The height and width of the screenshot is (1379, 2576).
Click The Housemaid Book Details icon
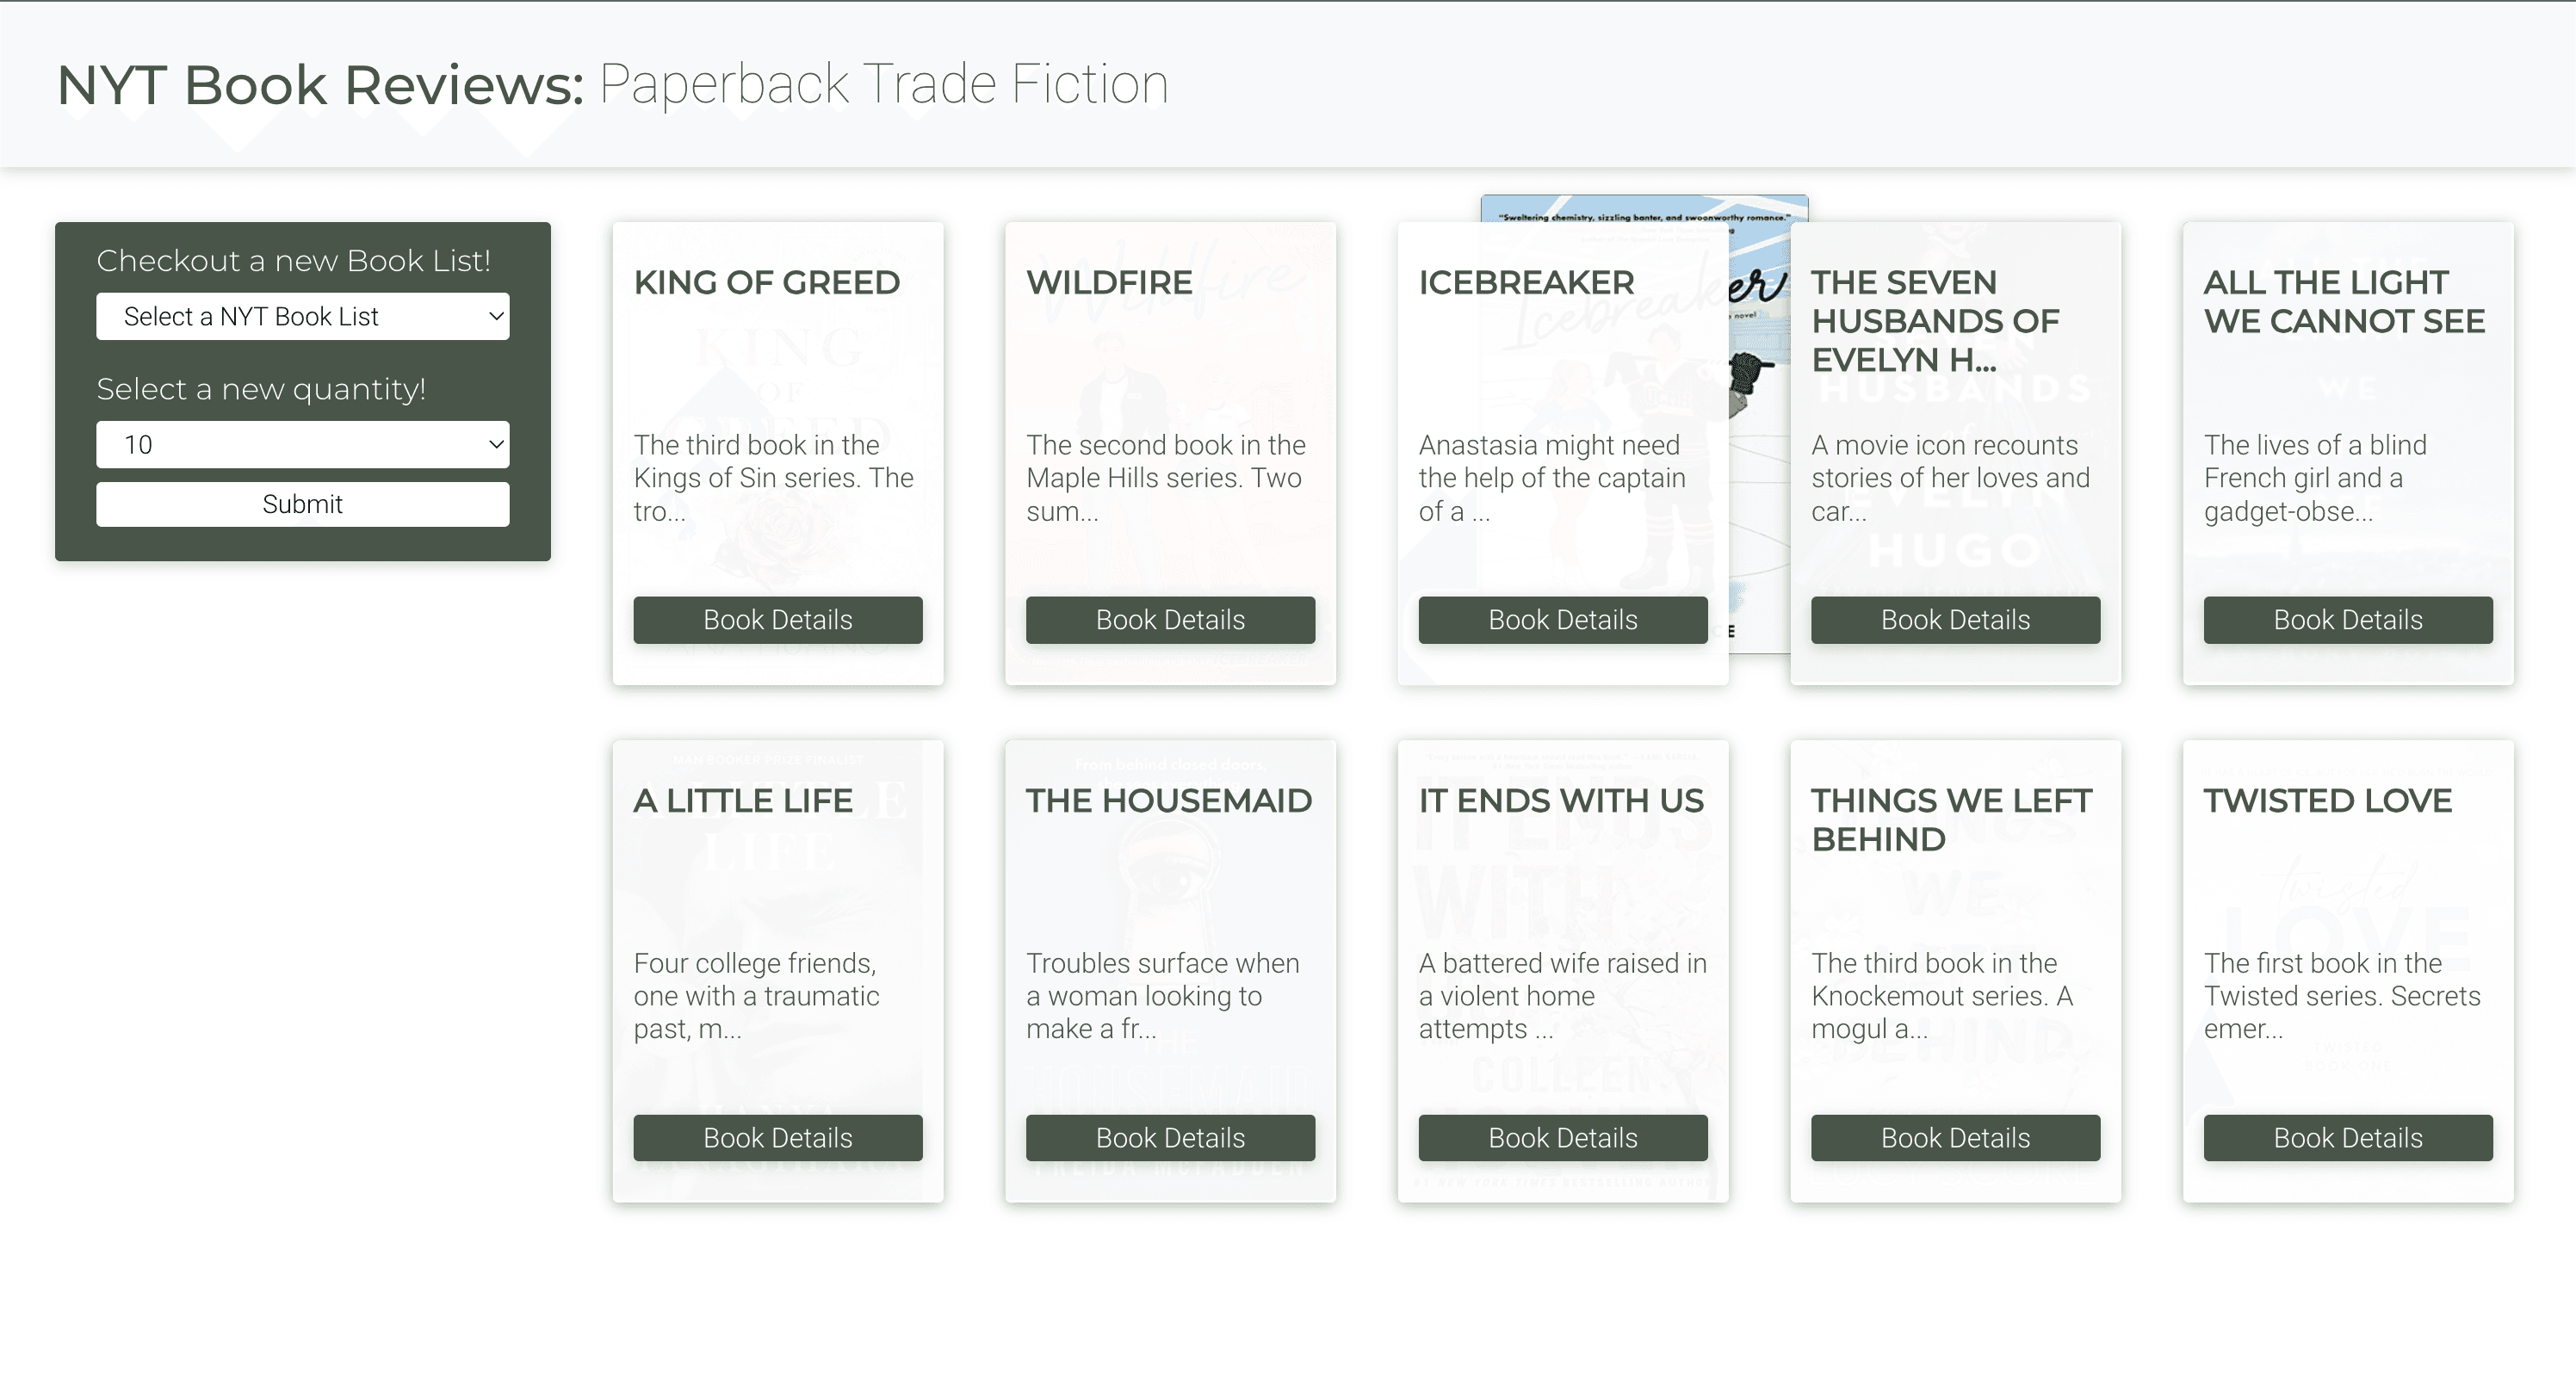tap(1170, 1137)
